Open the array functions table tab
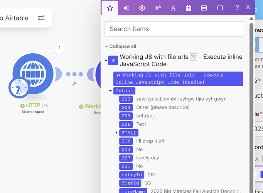This screenshot has height=193, width=263. (x=204, y=8)
